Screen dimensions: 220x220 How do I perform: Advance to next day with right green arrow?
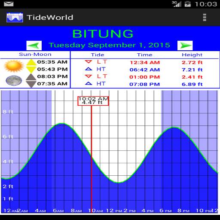pyautogui.click(x=185, y=46)
